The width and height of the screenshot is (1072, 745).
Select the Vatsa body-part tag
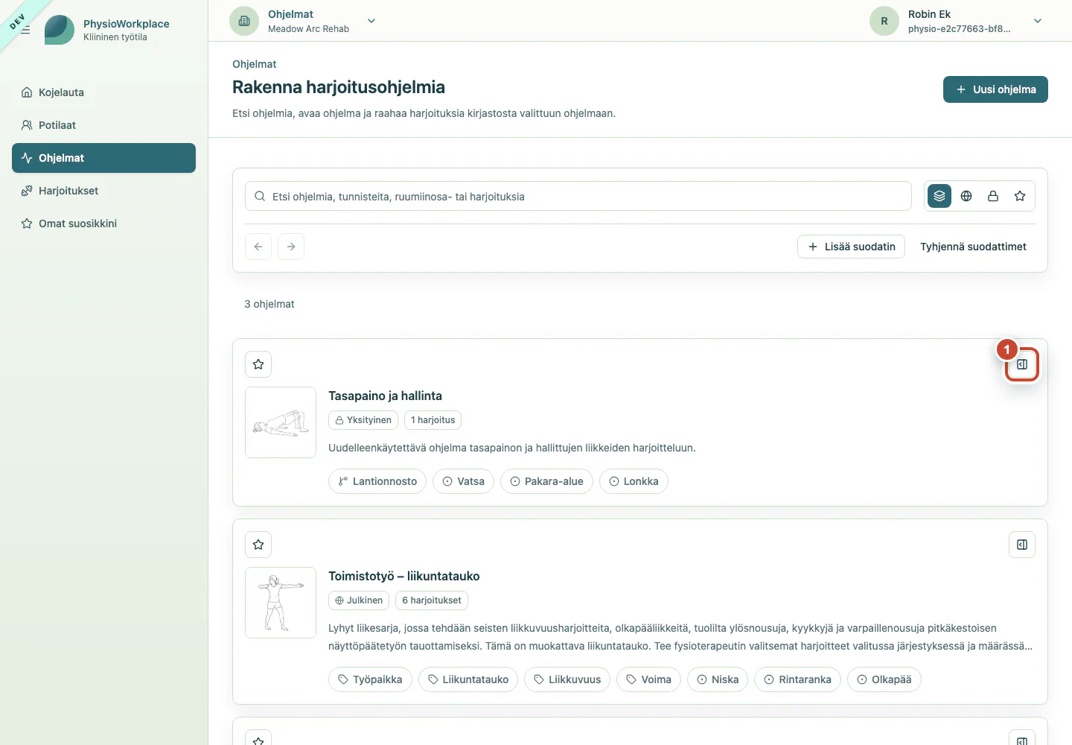pos(463,481)
